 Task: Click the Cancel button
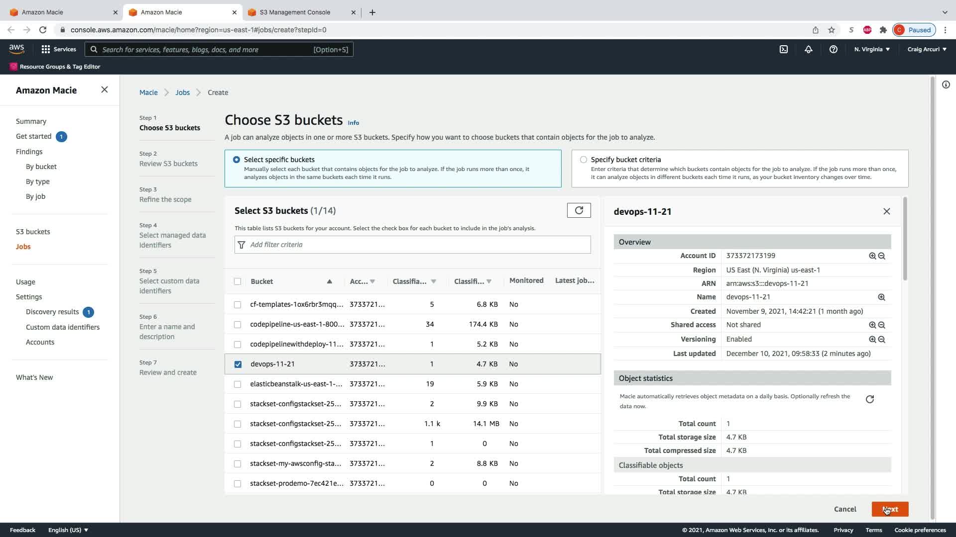click(x=845, y=509)
